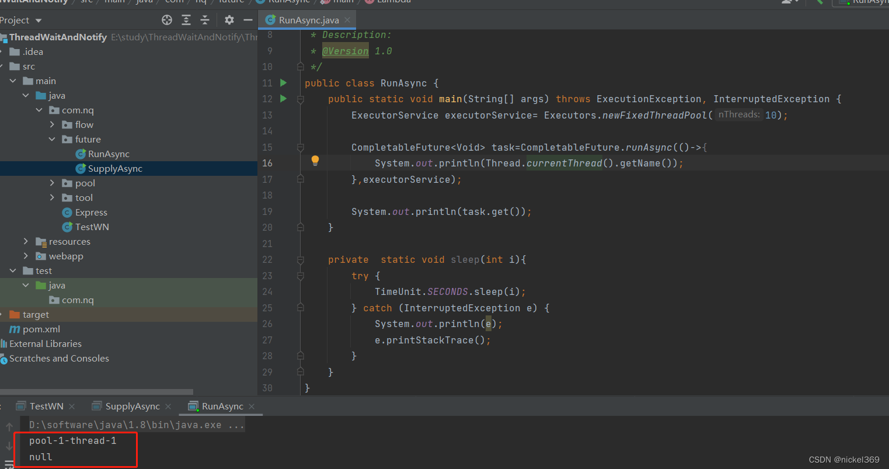The image size is (889, 469).
Task: Fold the sleep method at line 22
Action: [301, 259]
